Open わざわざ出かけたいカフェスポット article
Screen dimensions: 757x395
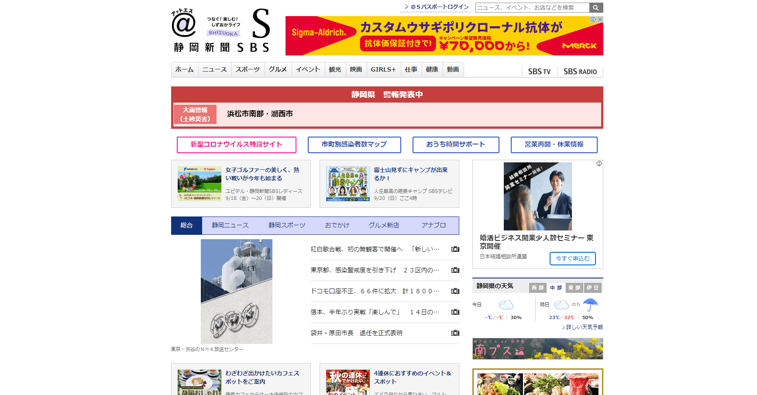coord(262,378)
